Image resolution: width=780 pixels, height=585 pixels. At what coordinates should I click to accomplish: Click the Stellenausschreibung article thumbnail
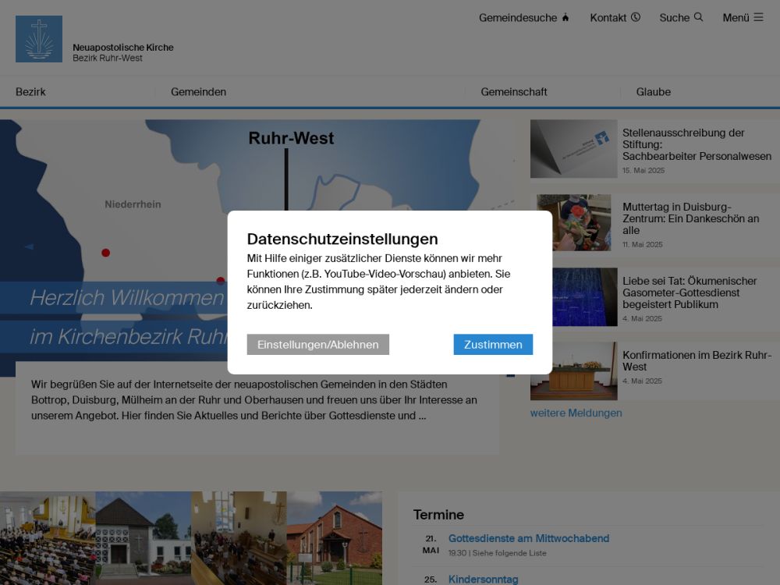tap(573, 149)
